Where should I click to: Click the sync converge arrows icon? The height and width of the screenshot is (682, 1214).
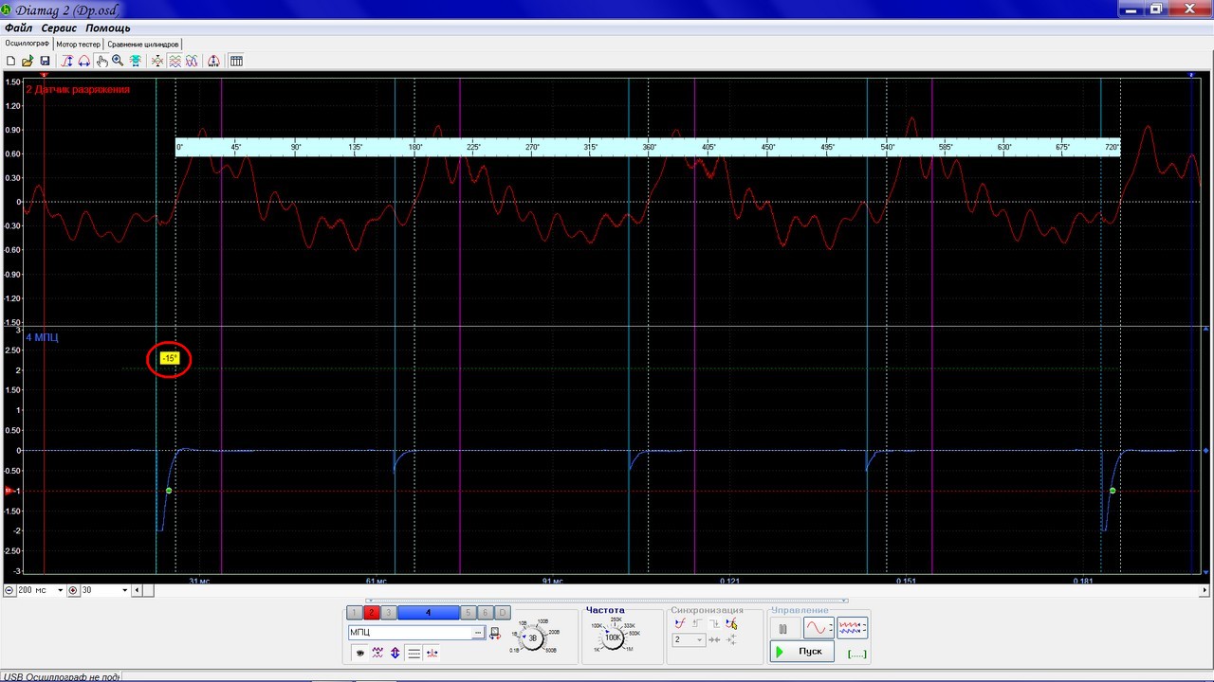[x=714, y=640]
